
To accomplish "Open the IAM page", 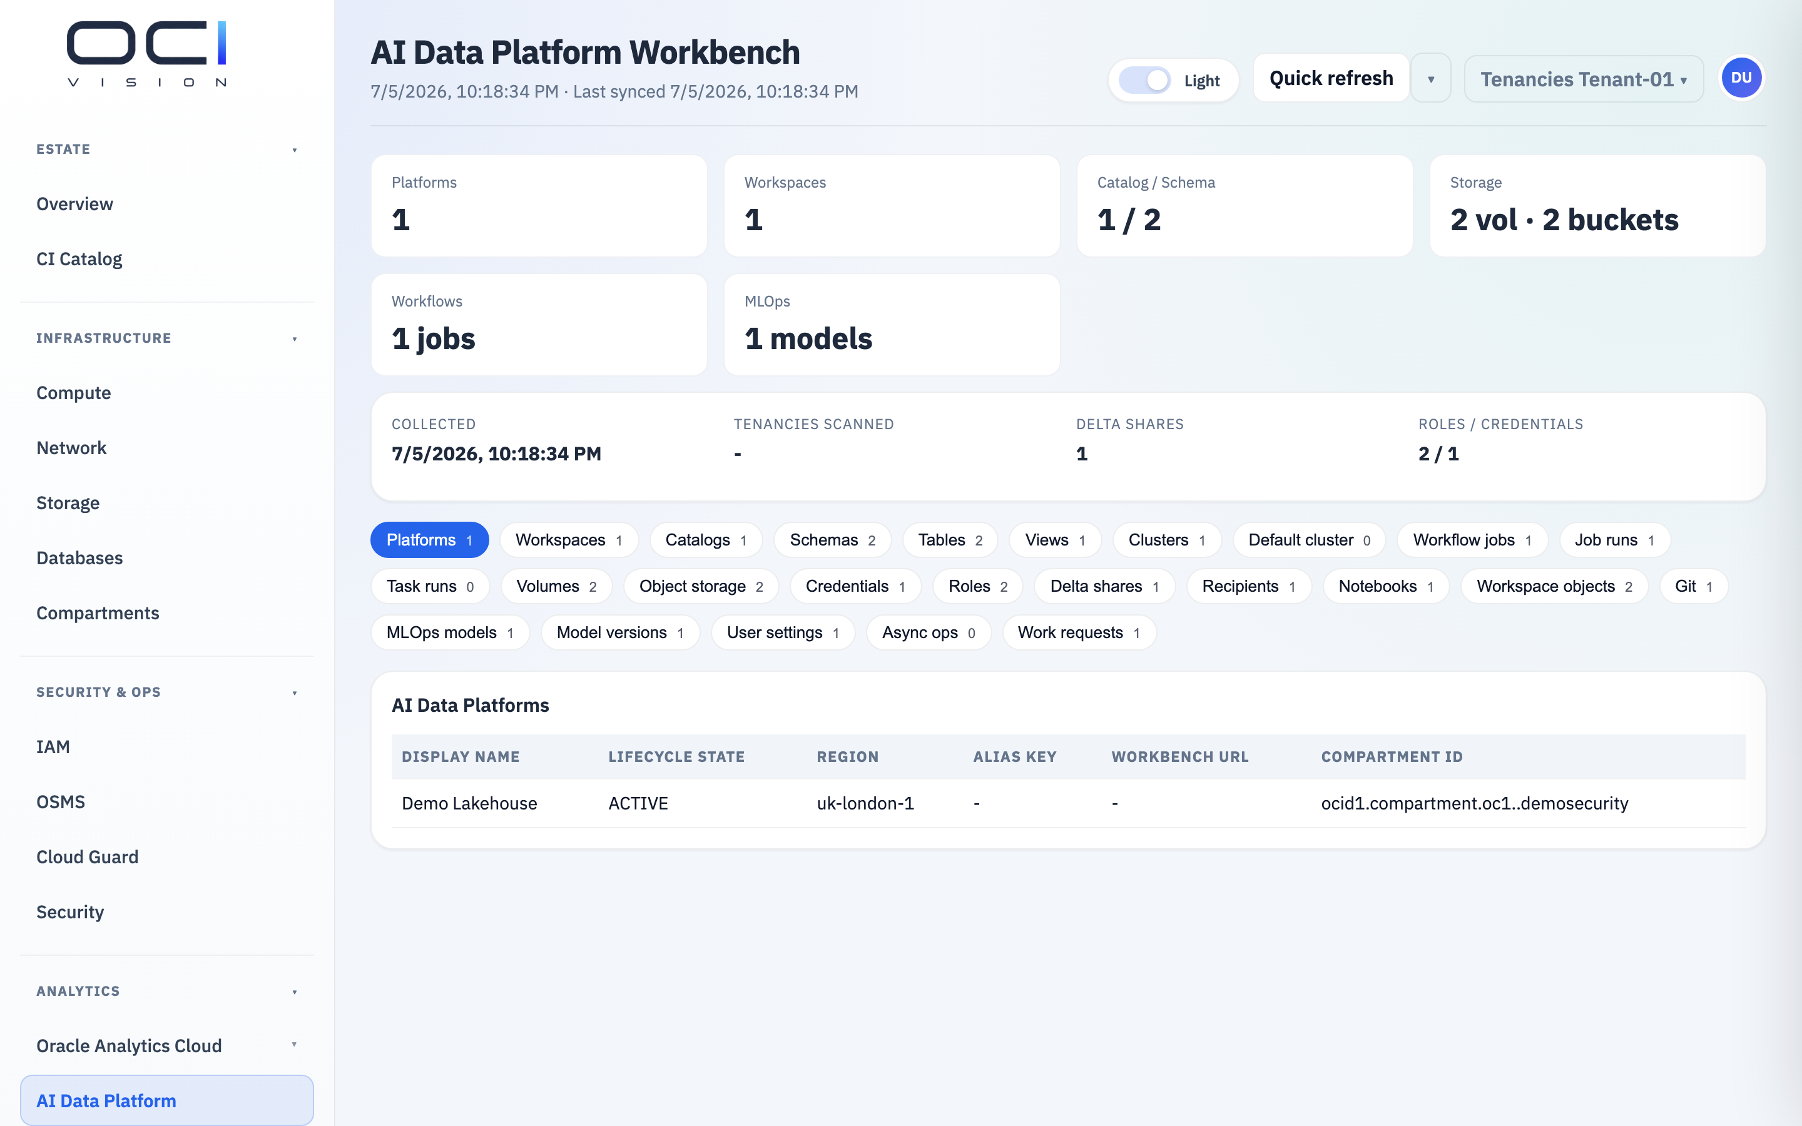I will [x=167, y=747].
